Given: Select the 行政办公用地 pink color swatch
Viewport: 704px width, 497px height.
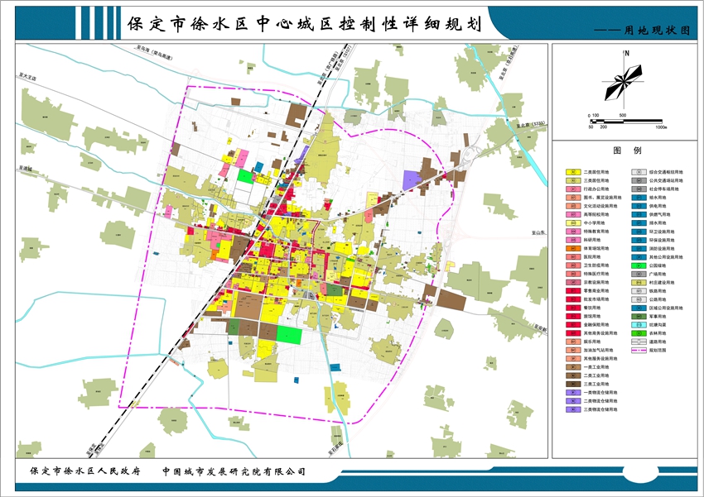Looking at the screenshot, I should point(572,189).
